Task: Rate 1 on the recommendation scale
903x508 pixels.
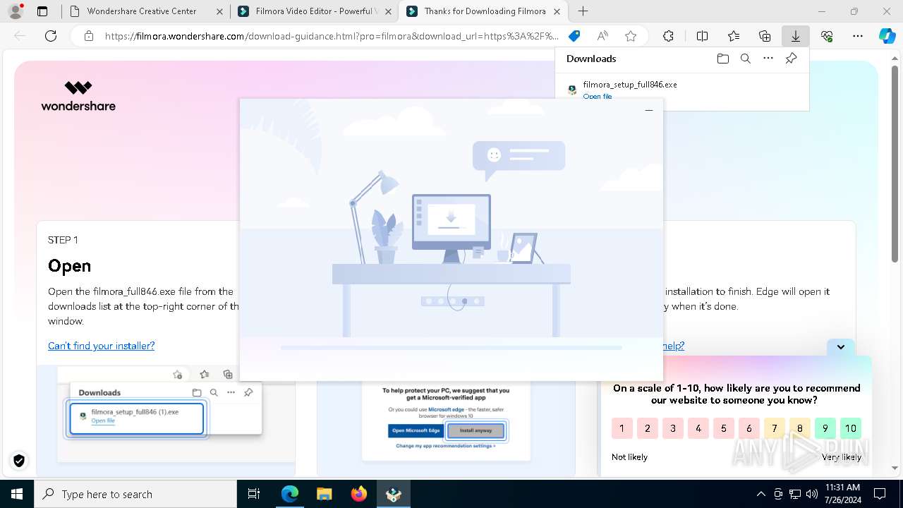Action: (622, 428)
